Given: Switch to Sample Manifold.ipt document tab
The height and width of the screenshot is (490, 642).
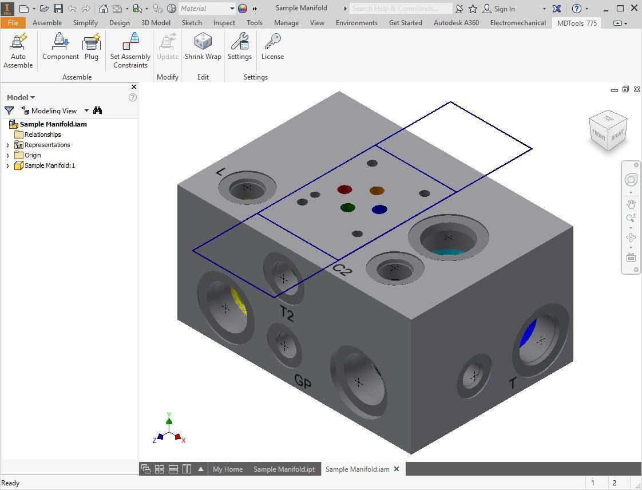Looking at the screenshot, I should point(284,469).
